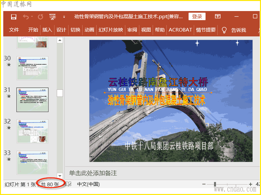Image resolution: width=261 pixels, height=195 pixels.
Task: Switch to the 动画 tab
Action: pos(89,30)
